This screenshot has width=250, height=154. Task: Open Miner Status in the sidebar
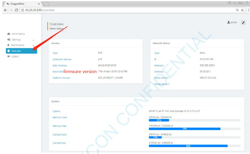coord(18,34)
